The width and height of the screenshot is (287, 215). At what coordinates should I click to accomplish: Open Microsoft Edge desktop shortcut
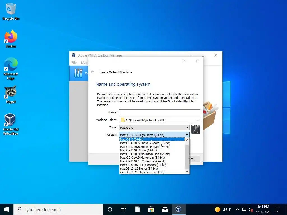[x=11, y=69]
